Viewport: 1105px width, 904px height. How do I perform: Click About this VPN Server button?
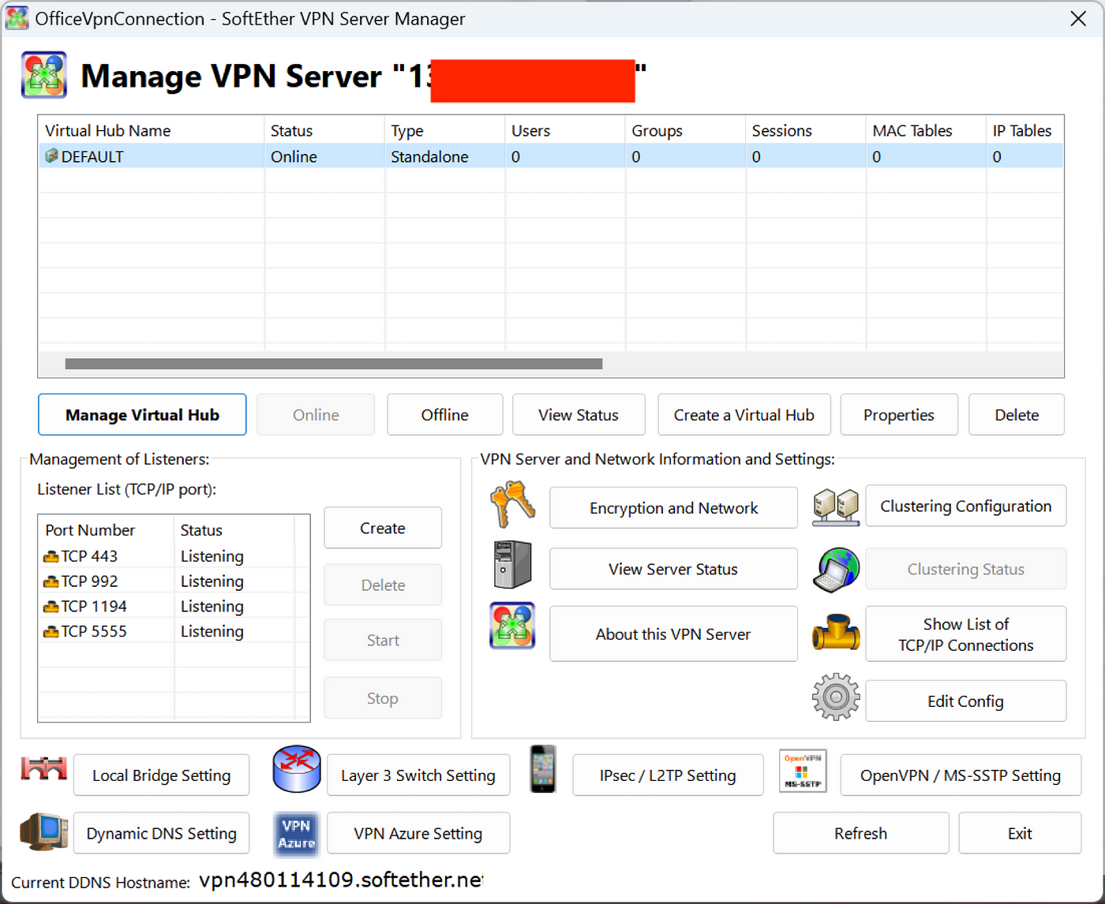click(x=673, y=633)
